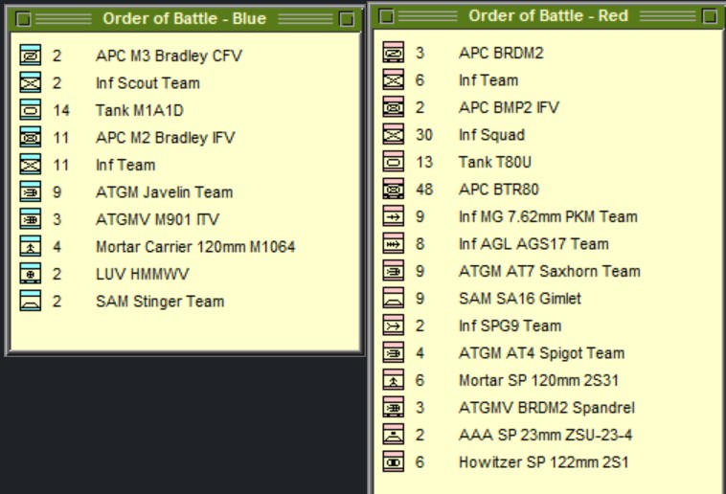Select the 'Mortar SP 120mm 2S31' label
726x494 pixels.
click(x=538, y=381)
